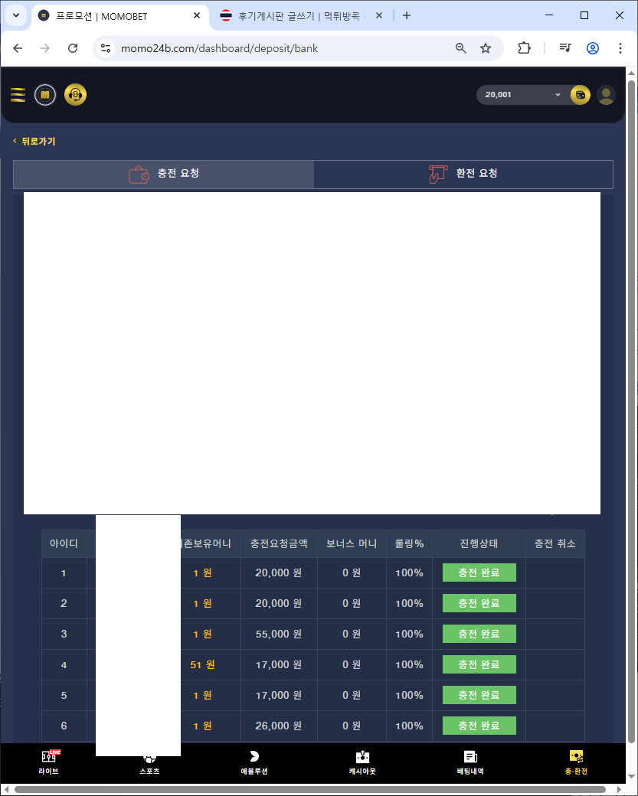Viewport: 638px width, 796px height.
Task: Click the horizontal scrollbar at the bottom
Action: 306,789
